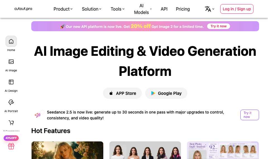Click Try it now beside Seedance announcement
This screenshot has height=159, width=268.
tap(250, 115)
